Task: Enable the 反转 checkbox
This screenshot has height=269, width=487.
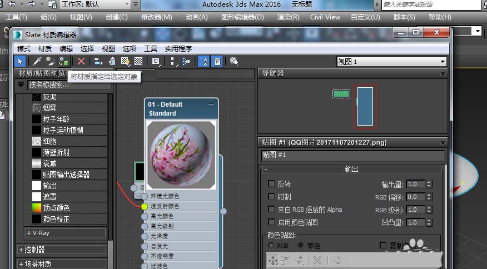Action: pos(271,183)
